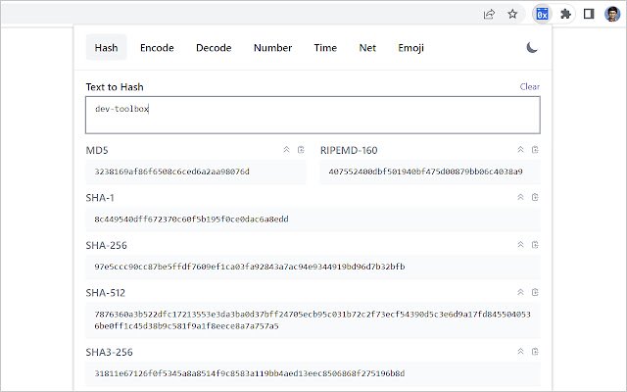
Task: Click the SHA3-256 heading label
Action: pos(109,352)
